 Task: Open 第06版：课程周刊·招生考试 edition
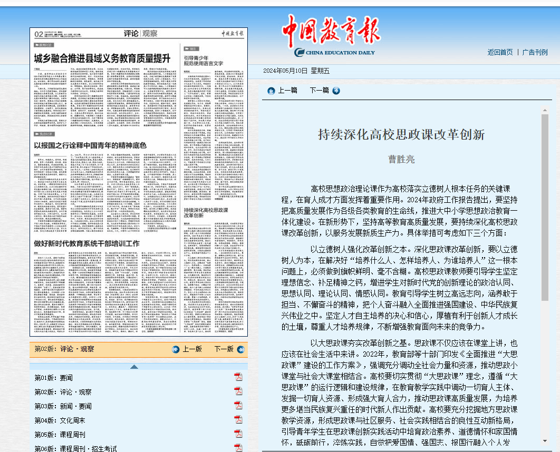(x=75, y=448)
